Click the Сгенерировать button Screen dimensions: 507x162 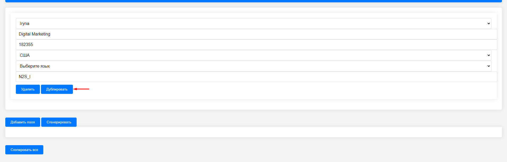click(59, 122)
